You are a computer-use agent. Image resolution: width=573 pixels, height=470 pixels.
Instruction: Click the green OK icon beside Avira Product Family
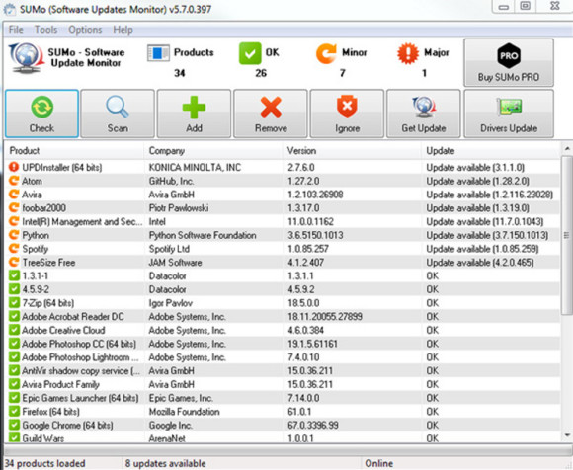point(14,384)
